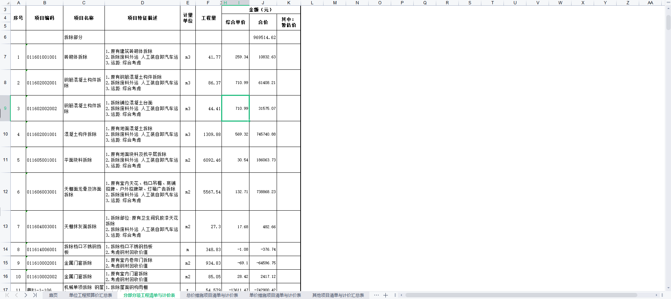Click the 其中:暂估价 header cell
Image resolution: width=671 pixels, height=299 pixels.
[289, 22]
